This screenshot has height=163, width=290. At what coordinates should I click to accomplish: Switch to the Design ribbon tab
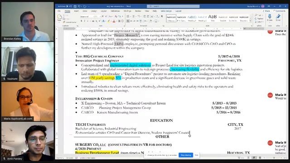coord(94,11)
